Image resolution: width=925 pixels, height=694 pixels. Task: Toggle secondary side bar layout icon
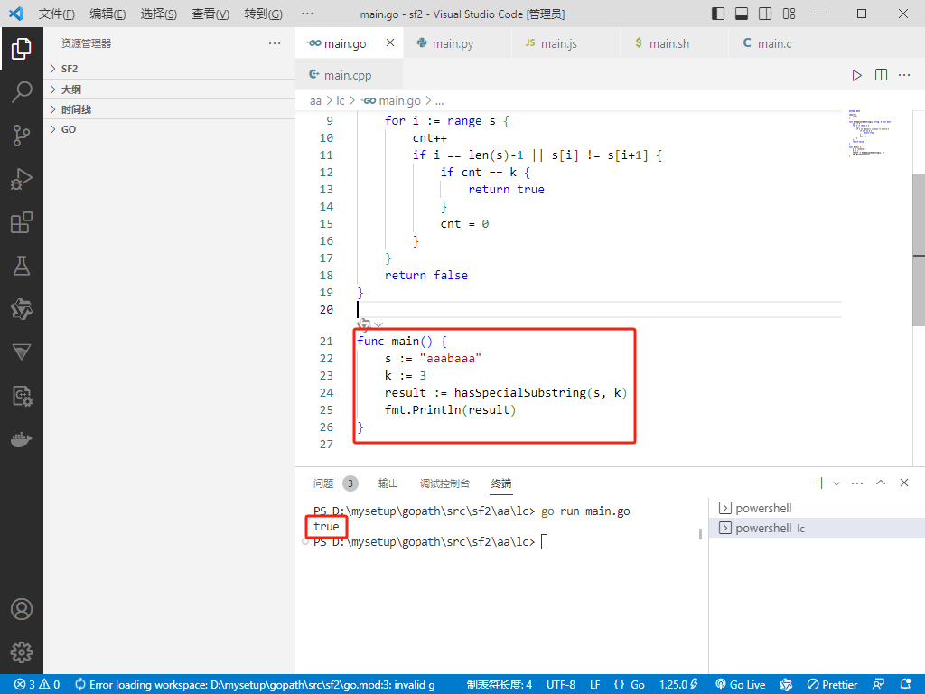(765, 14)
